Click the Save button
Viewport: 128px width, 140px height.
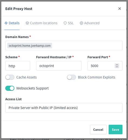pyautogui.click(x=116, y=130)
